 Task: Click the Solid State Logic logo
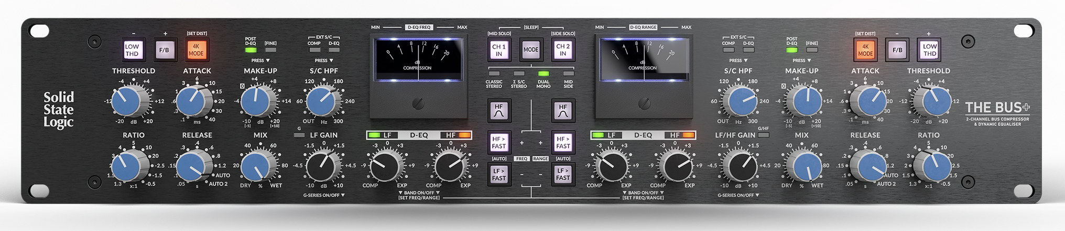(x=59, y=110)
